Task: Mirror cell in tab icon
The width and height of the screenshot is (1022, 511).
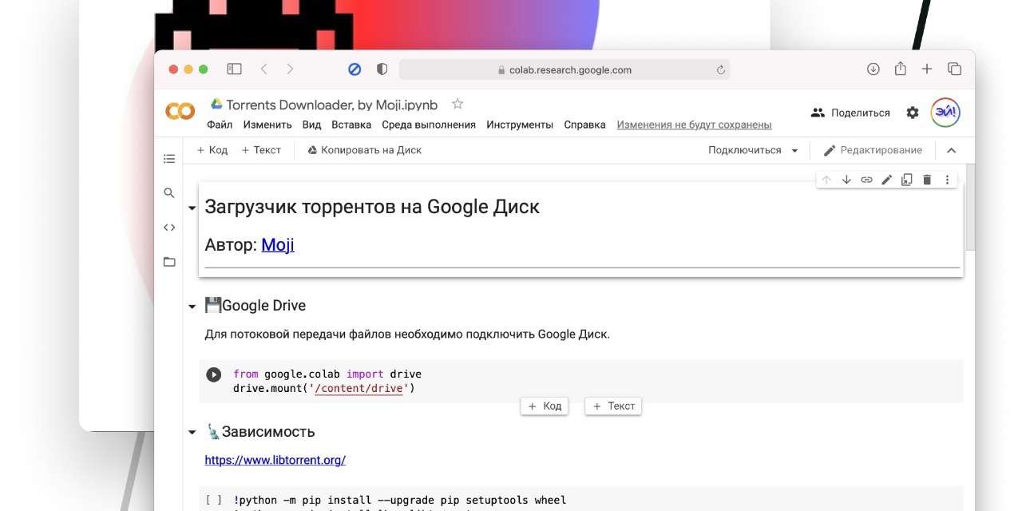Action: click(x=906, y=180)
